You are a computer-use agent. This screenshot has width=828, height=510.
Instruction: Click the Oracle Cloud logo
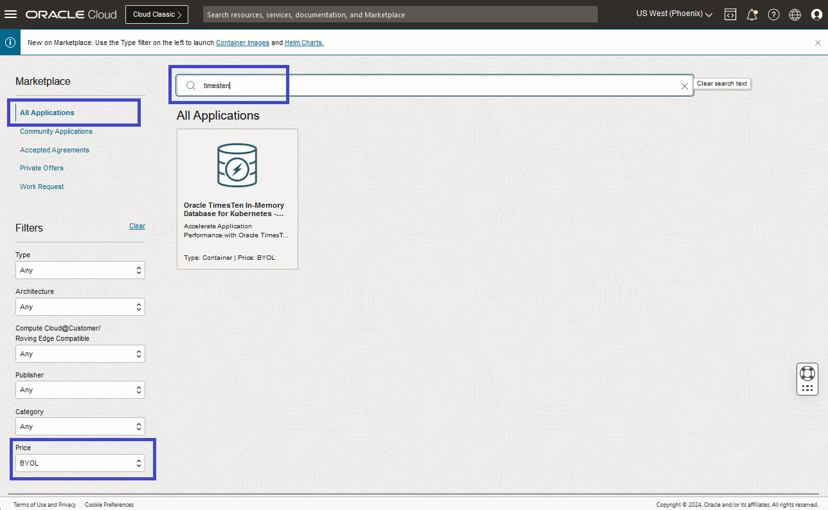pyautogui.click(x=71, y=14)
